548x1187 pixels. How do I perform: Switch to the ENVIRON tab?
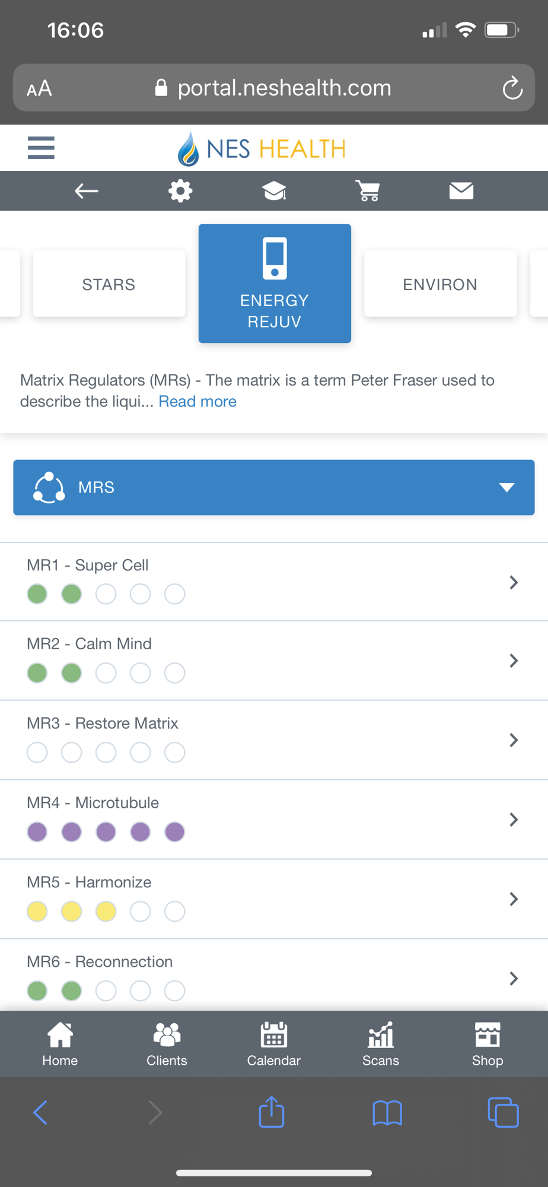click(x=440, y=284)
